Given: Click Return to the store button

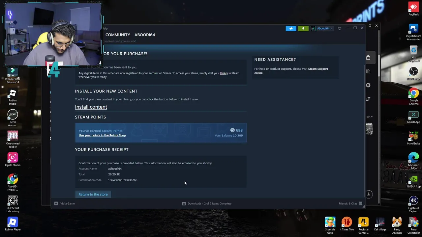Looking at the screenshot, I should [93, 194].
